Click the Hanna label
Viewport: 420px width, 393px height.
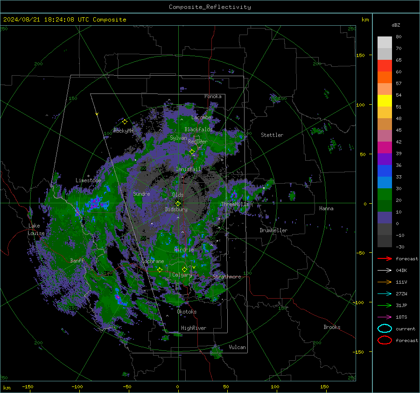326,208
